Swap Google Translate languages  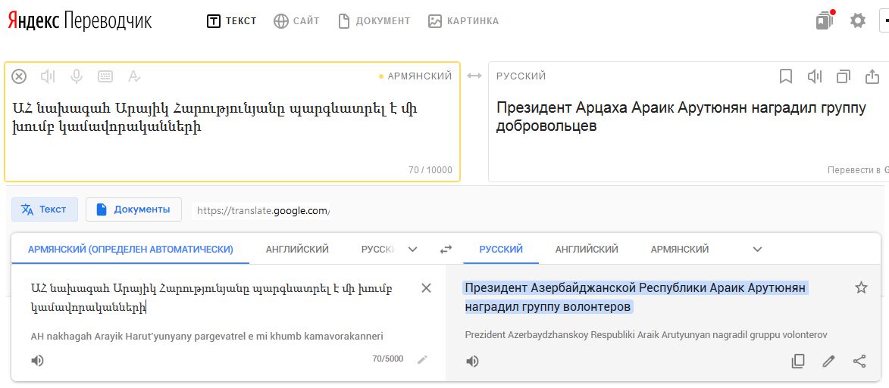click(446, 250)
